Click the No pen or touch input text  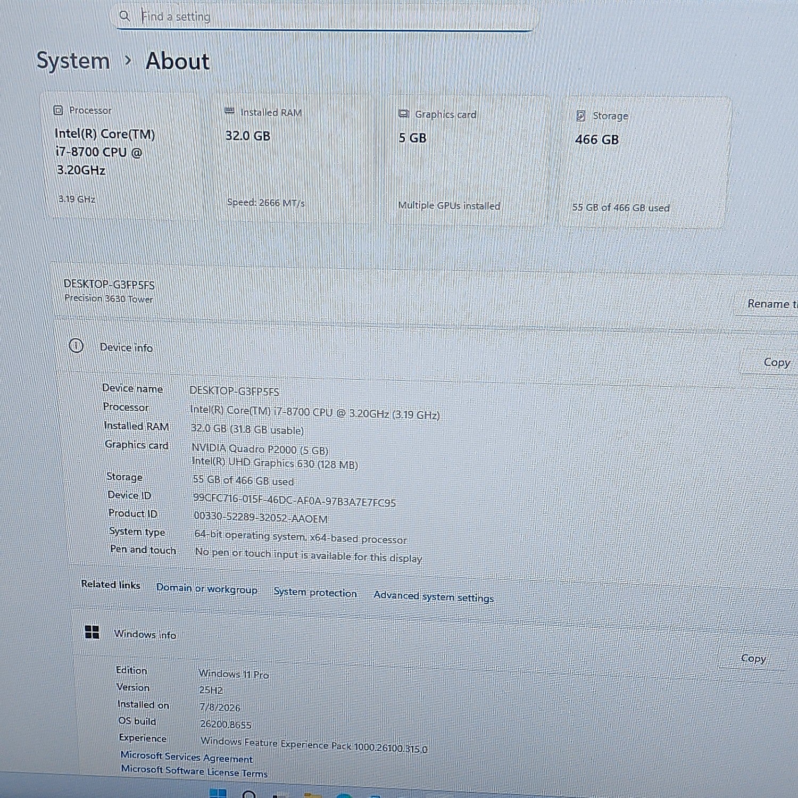point(309,555)
